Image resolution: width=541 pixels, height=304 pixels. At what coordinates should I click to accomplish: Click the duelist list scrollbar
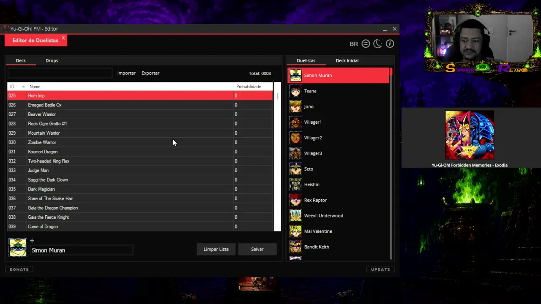tap(391, 163)
